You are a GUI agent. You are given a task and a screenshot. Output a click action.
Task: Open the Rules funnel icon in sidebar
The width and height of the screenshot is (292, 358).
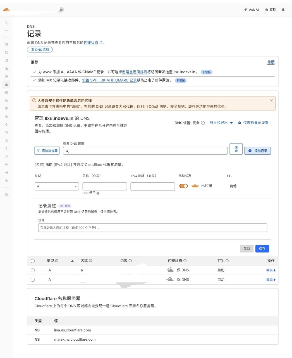click(x=6, y=149)
